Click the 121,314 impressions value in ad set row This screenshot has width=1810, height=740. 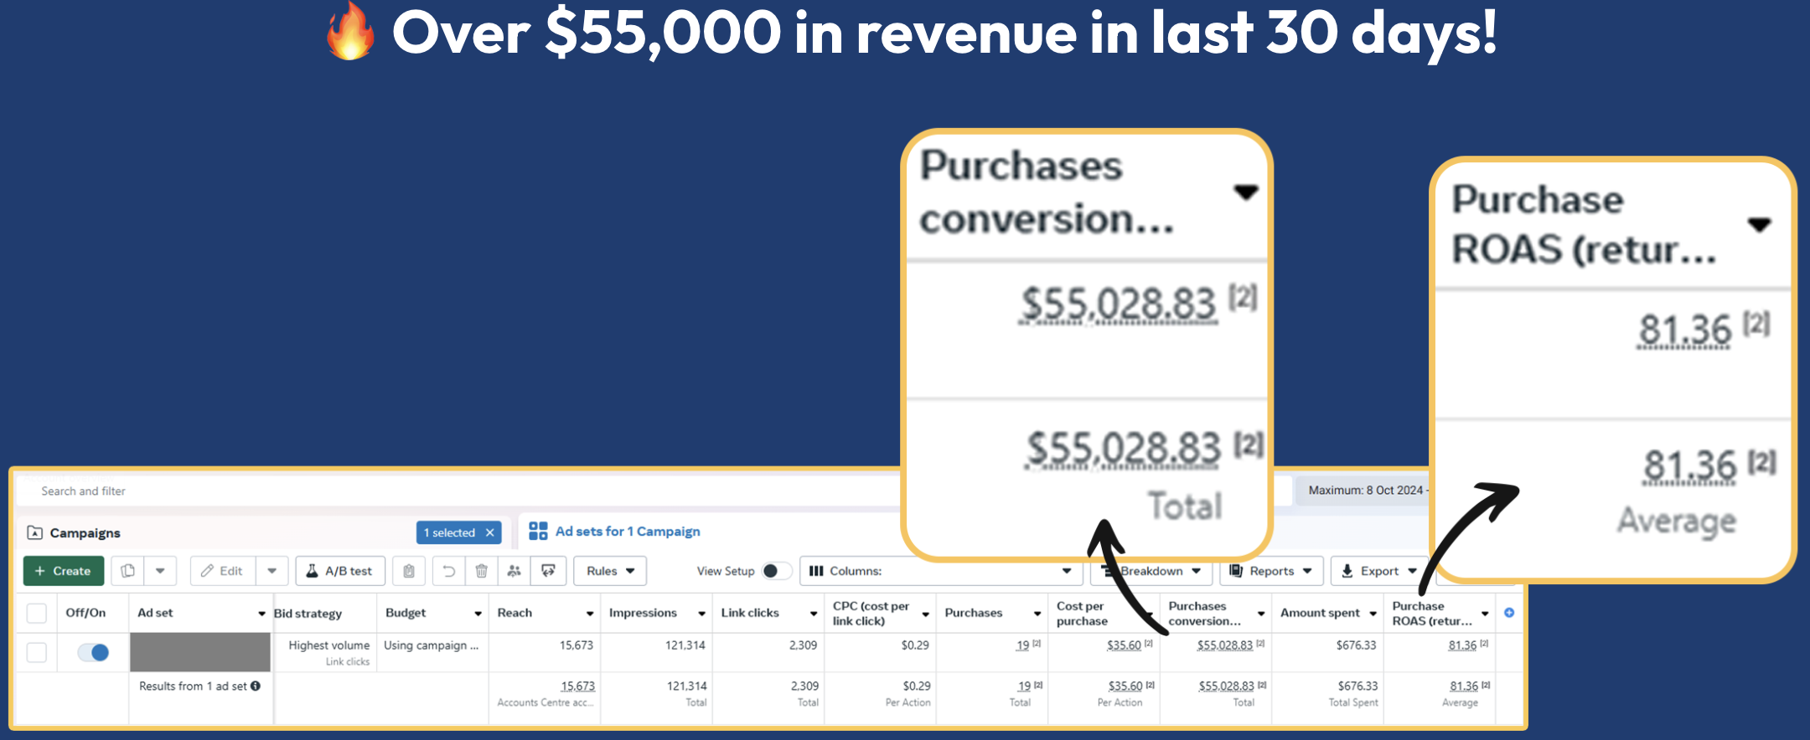click(685, 645)
